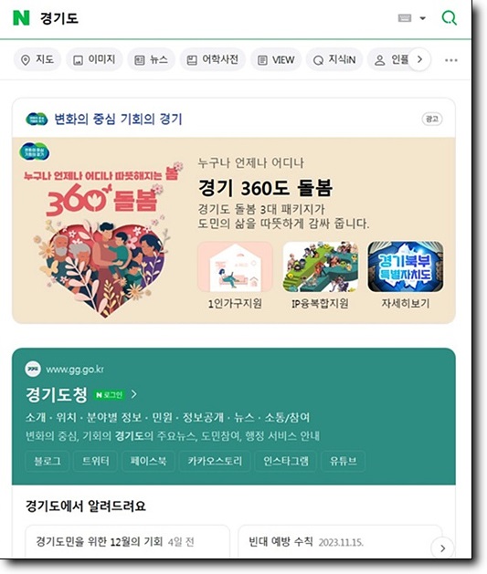This screenshot has width=487, height=574.
Task: Click the 유튜브 button
Action: pos(343,461)
